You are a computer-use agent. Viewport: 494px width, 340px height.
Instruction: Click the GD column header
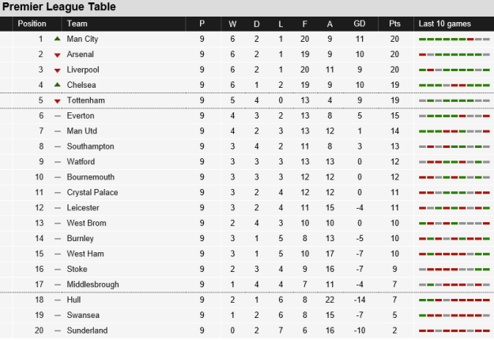pyautogui.click(x=360, y=24)
